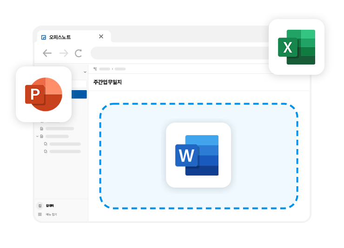
Task: Click the 메뉴 접기 label
Action: point(51,215)
